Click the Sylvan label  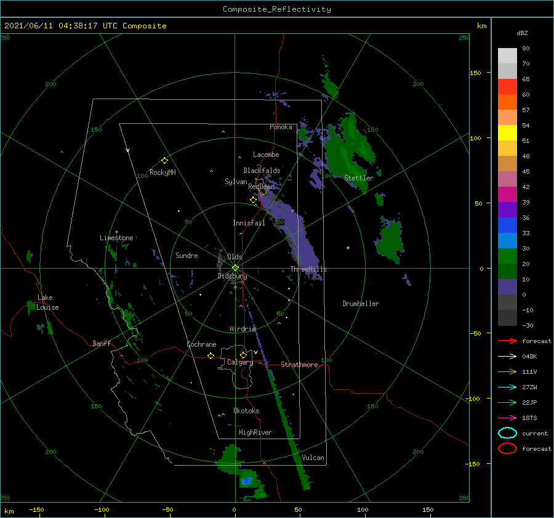click(236, 182)
